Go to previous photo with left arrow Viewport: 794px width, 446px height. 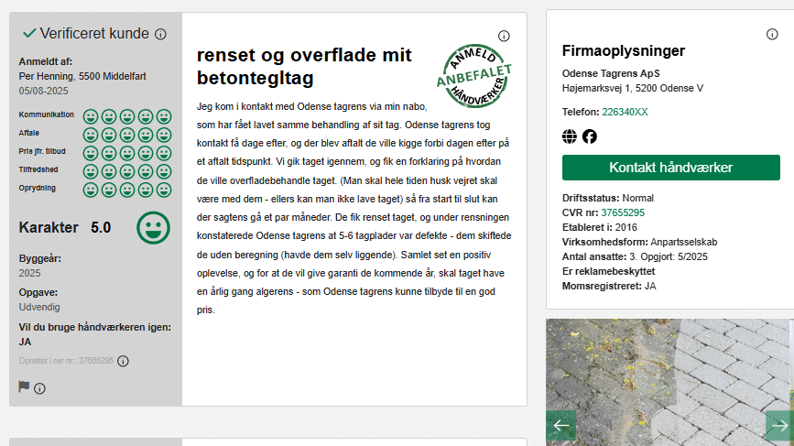[x=560, y=425]
